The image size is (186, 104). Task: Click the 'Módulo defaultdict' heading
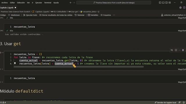coord(22,91)
